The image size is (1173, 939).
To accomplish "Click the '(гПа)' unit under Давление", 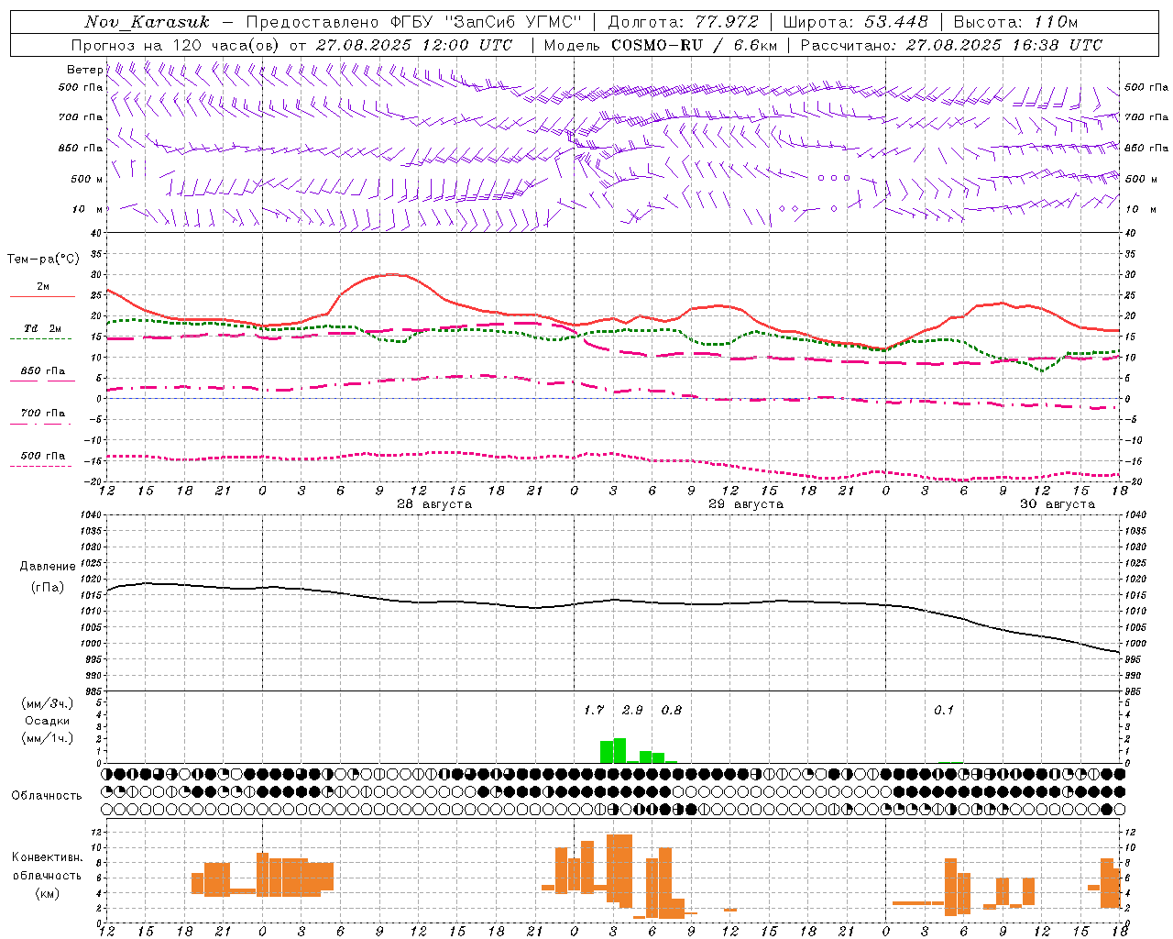I will coord(48,587).
